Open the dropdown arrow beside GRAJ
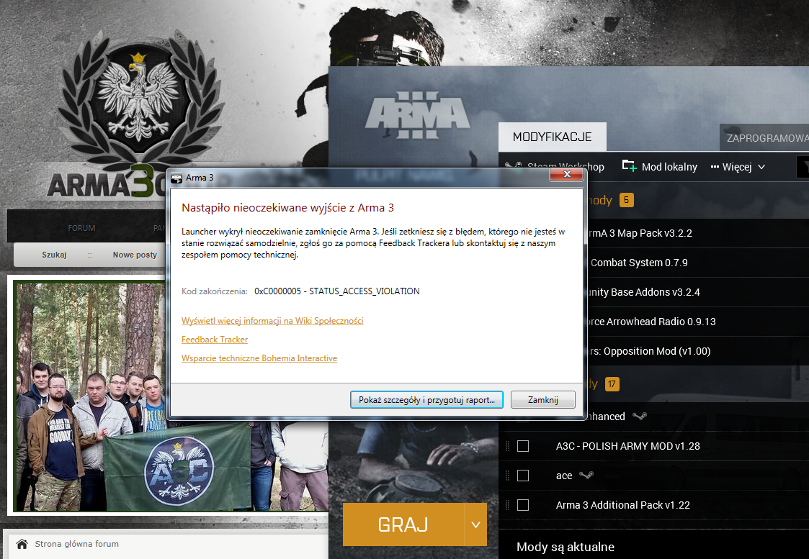809x559 pixels. pyautogui.click(x=475, y=524)
